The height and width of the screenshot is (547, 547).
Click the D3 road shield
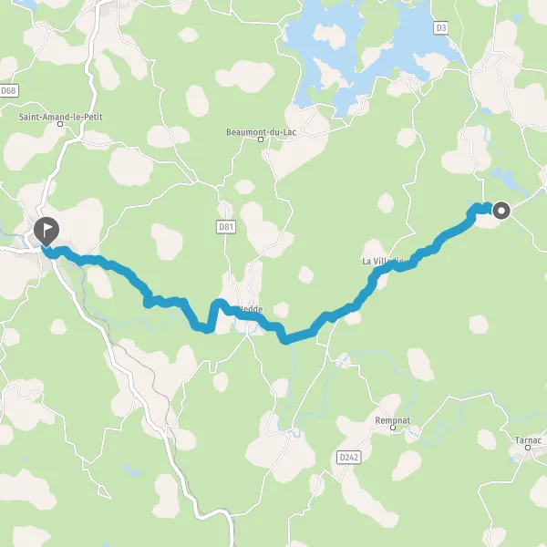click(441, 28)
